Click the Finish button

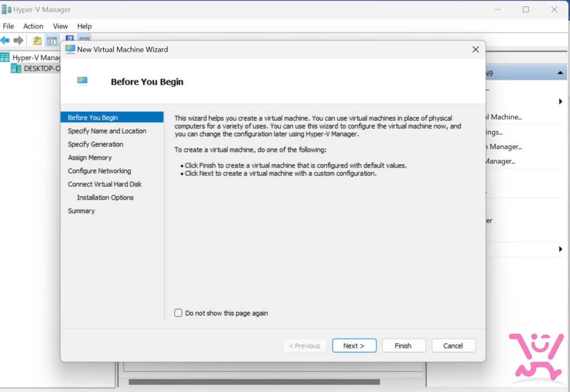(x=404, y=345)
